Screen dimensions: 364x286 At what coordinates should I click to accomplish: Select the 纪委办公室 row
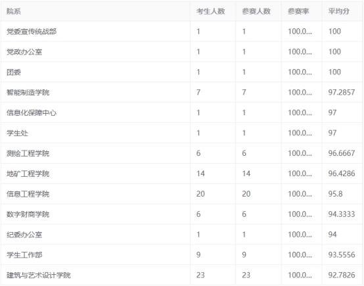[182, 235]
